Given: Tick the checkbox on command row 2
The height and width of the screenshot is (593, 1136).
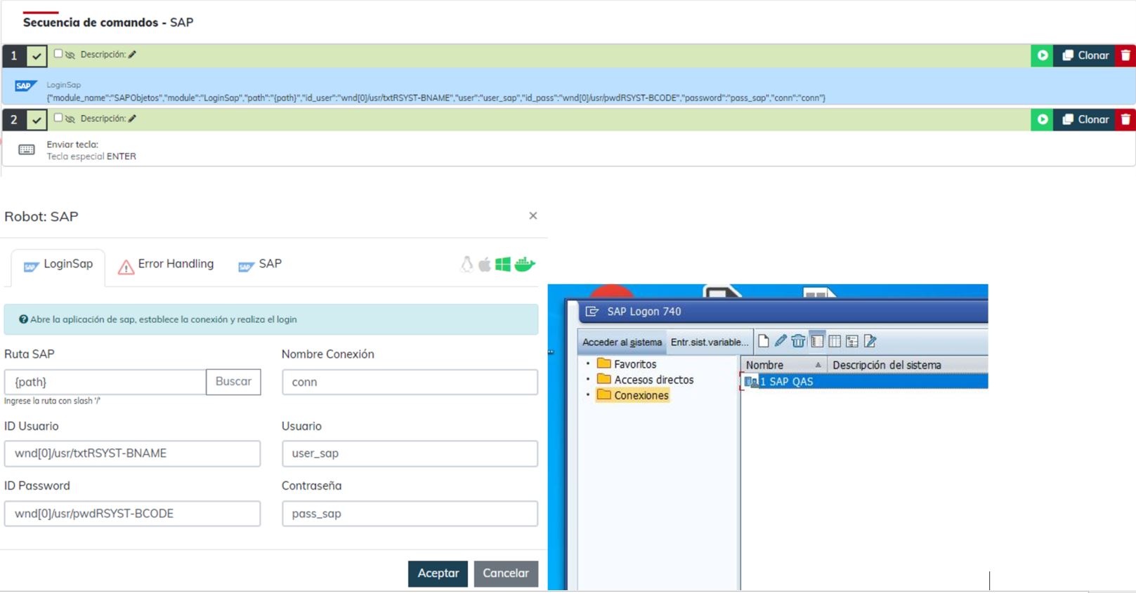Looking at the screenshot, I should pyautogui.click(x=58, y=118).
